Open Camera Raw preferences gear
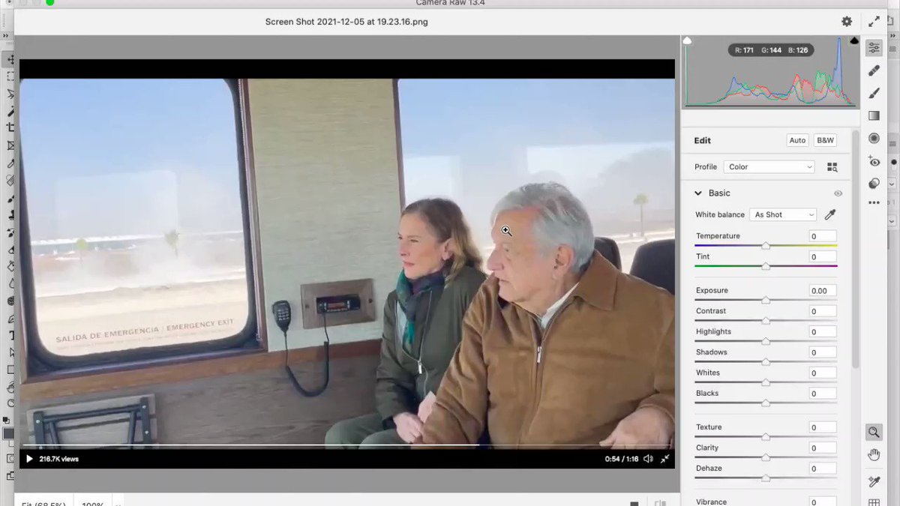 (x=847, y=22)
